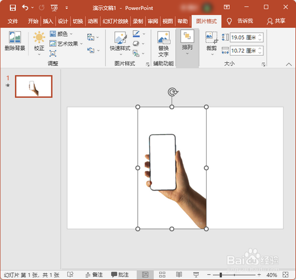Click the 替换文字 alt text button
The width and height of the screenshot is (296, 280).
point(163,44)
